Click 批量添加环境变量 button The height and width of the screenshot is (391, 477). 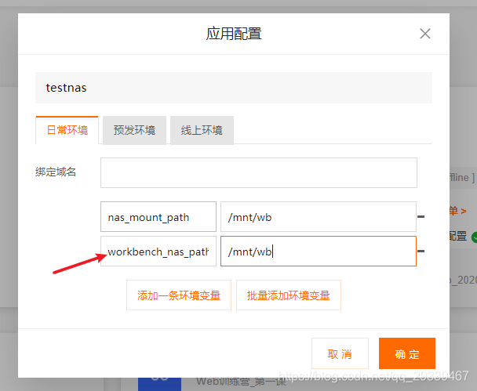pos(289,295)
